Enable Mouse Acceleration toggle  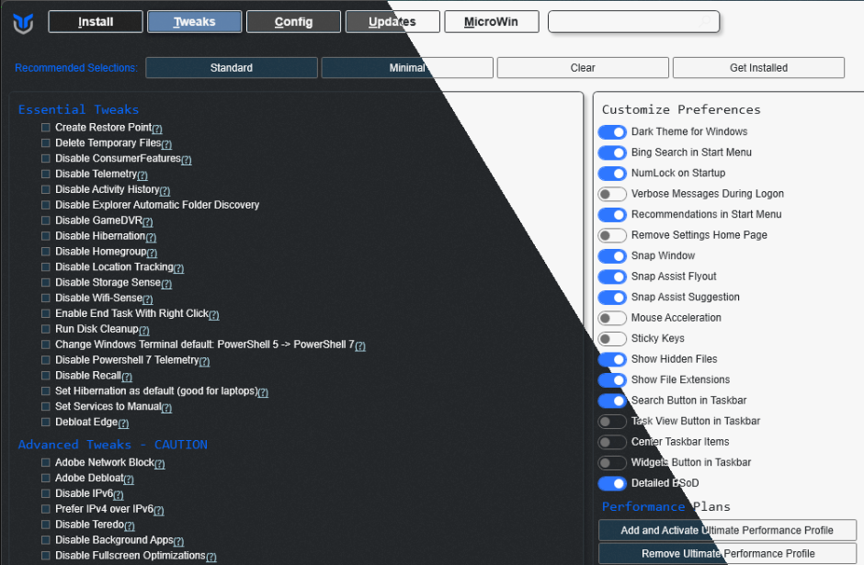pos(612,318)
